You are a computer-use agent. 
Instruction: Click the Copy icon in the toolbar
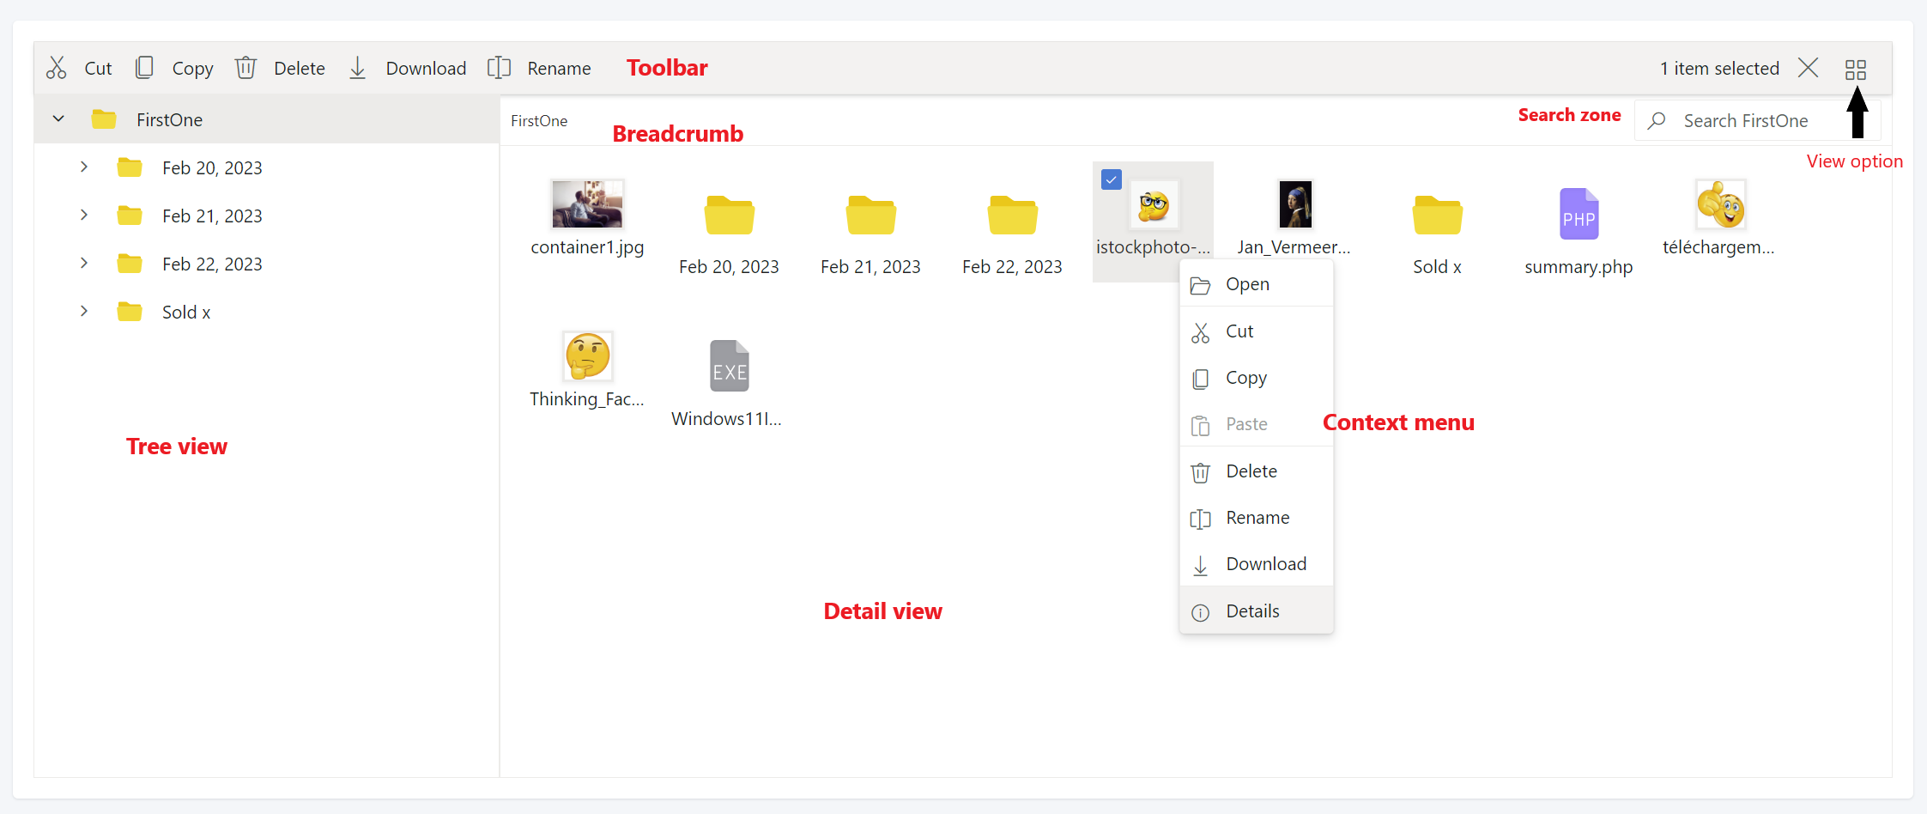pyautogui.click(x=144, y=68)
